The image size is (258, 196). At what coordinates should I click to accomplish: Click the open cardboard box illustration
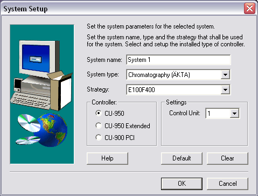click(60, 90)
